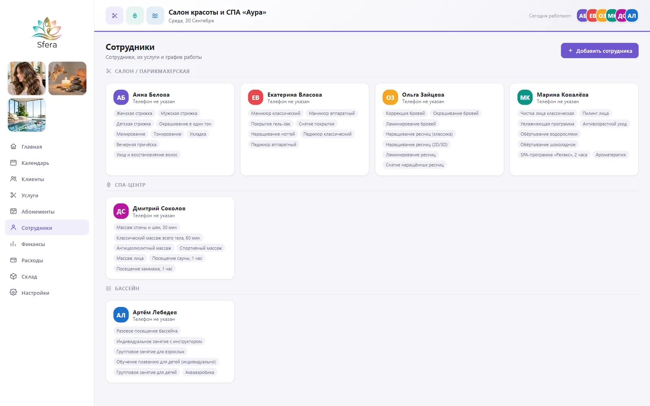The height and width of the screenshot is (406, 650).
Task: Click Olga Zaitseva's ОЗ avatar on her card
Action: point(390,97)
